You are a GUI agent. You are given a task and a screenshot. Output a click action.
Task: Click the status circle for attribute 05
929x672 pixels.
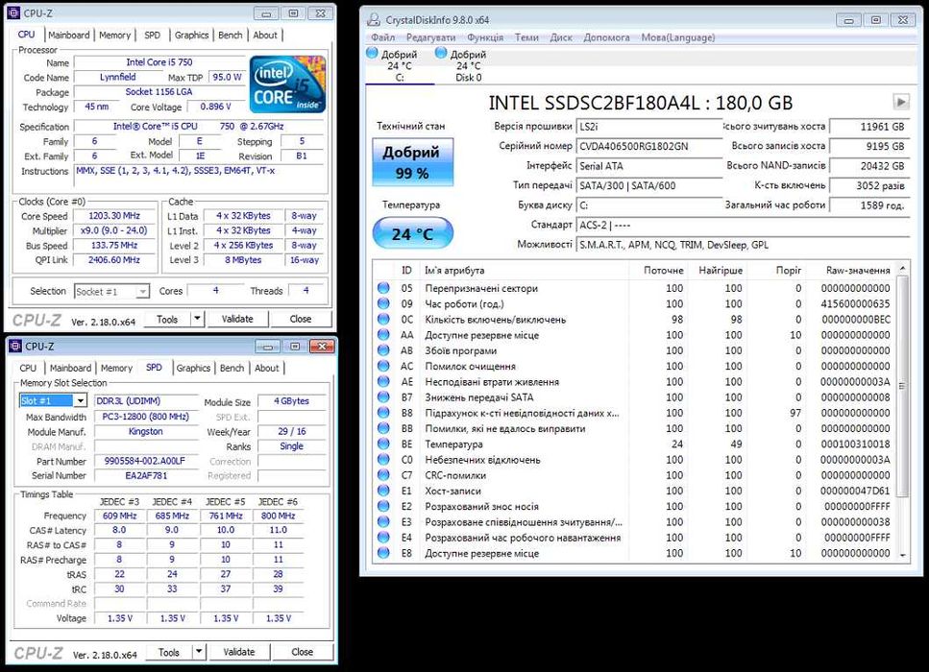click(x=383, y=288)
